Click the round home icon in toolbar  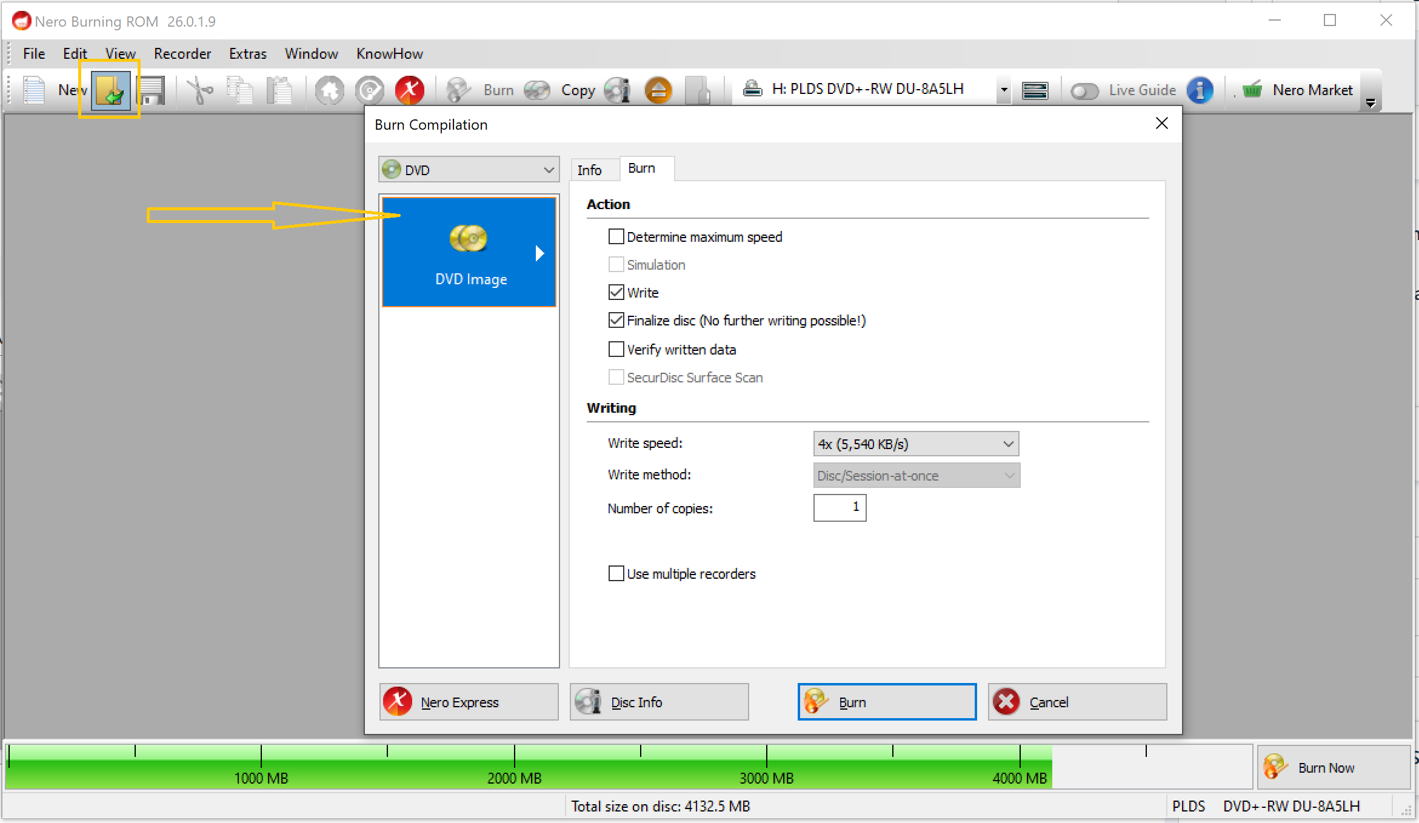pos(329,90)
